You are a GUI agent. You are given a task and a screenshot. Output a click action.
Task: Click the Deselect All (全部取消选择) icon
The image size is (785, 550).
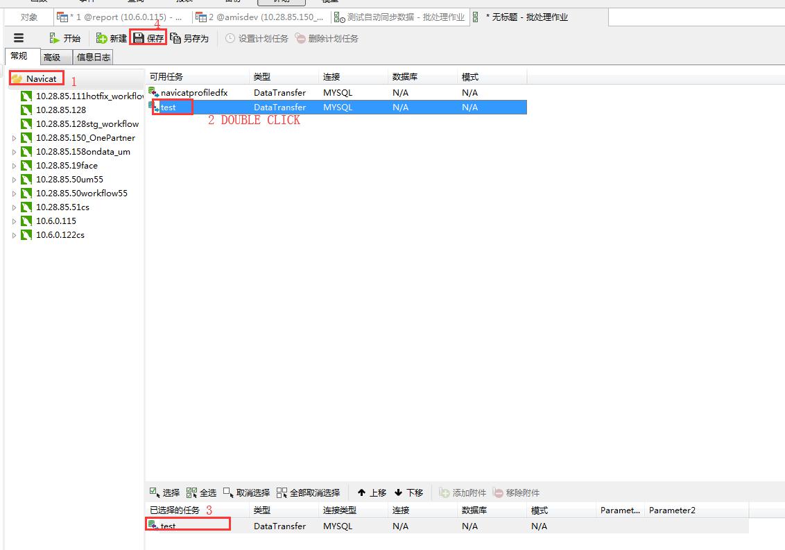(x=282, y=492)
